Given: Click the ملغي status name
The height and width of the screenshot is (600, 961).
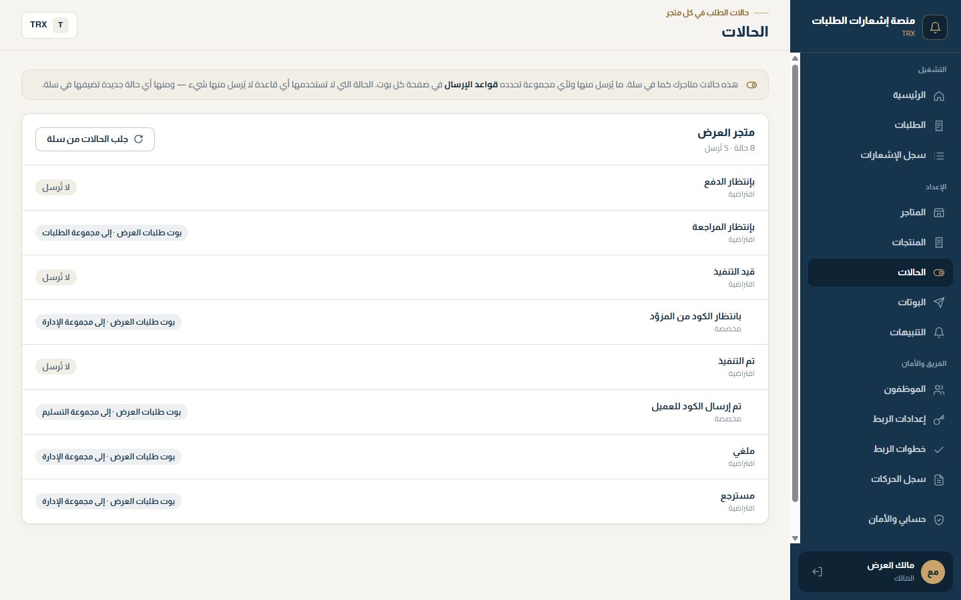Looking at the screenshot, I should [x=744, y=451].
